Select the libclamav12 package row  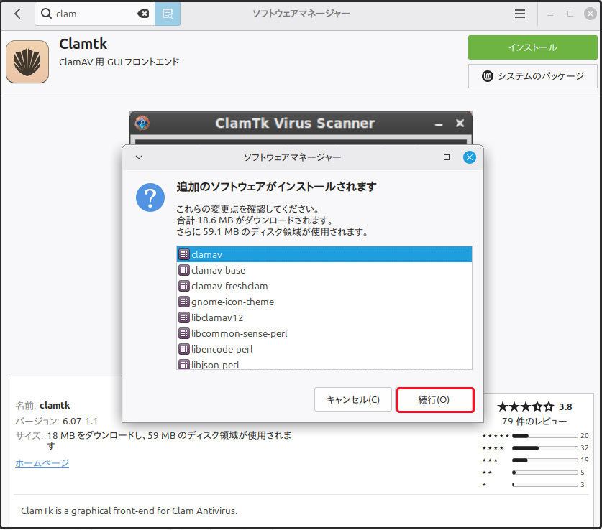tap(324, 317)
